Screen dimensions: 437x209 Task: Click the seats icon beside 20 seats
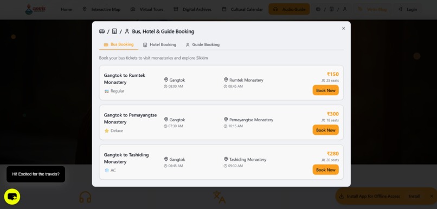(323, 160)
